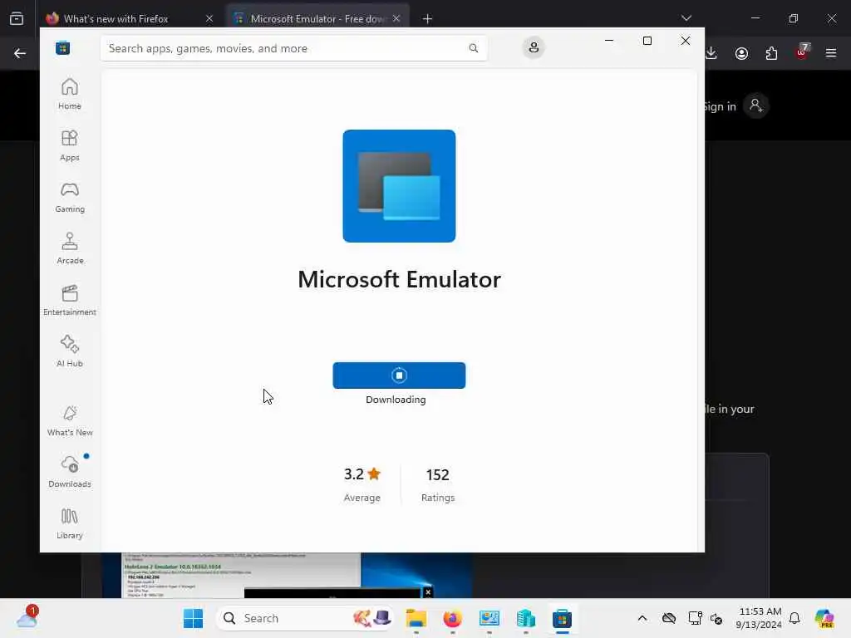Open the taskbar clock and date
Viewport: 851px width, 638px height.
click(x=759, y=618)
